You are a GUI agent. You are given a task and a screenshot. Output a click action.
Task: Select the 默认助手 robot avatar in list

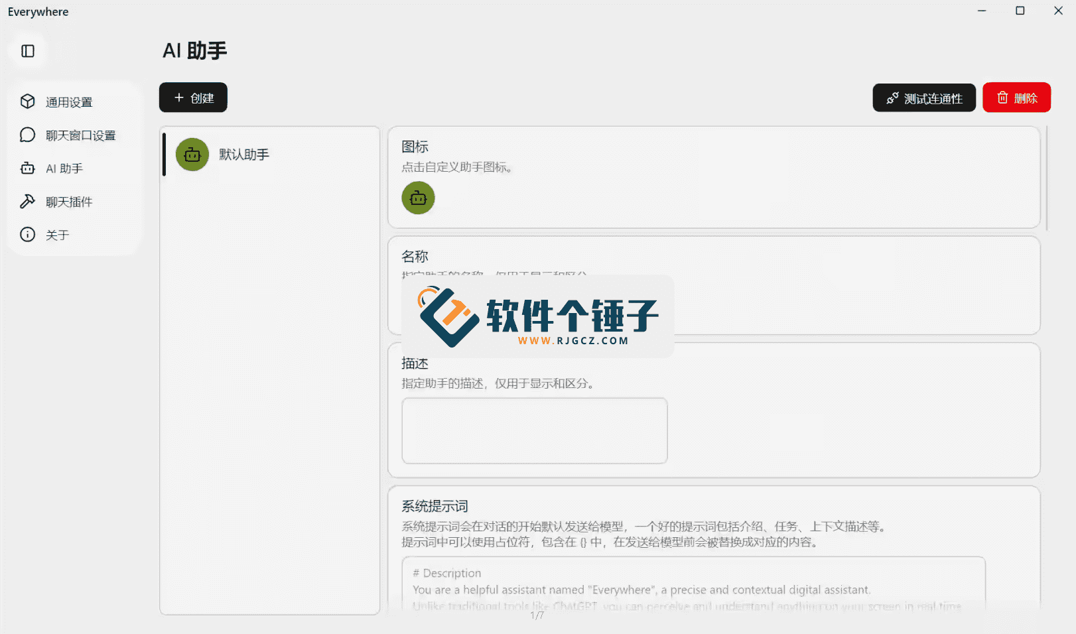[x=192, y=155]
